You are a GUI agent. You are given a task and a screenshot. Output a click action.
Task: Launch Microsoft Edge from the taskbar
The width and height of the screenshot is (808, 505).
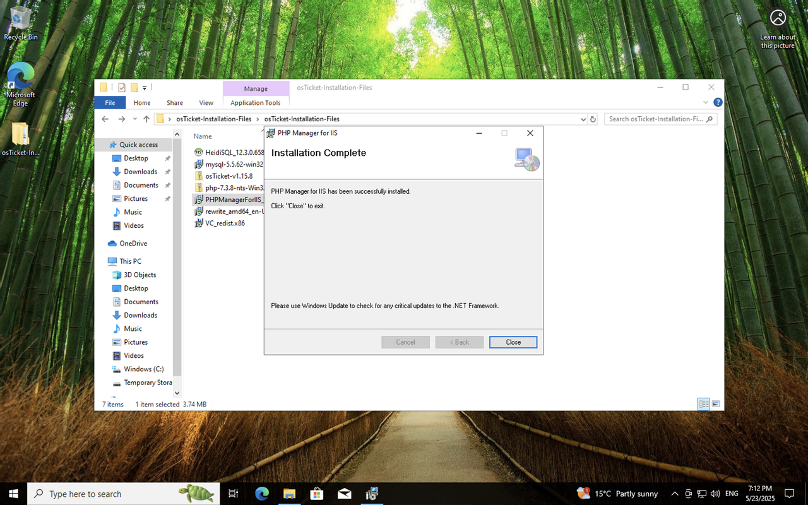[x=261, y=494]
